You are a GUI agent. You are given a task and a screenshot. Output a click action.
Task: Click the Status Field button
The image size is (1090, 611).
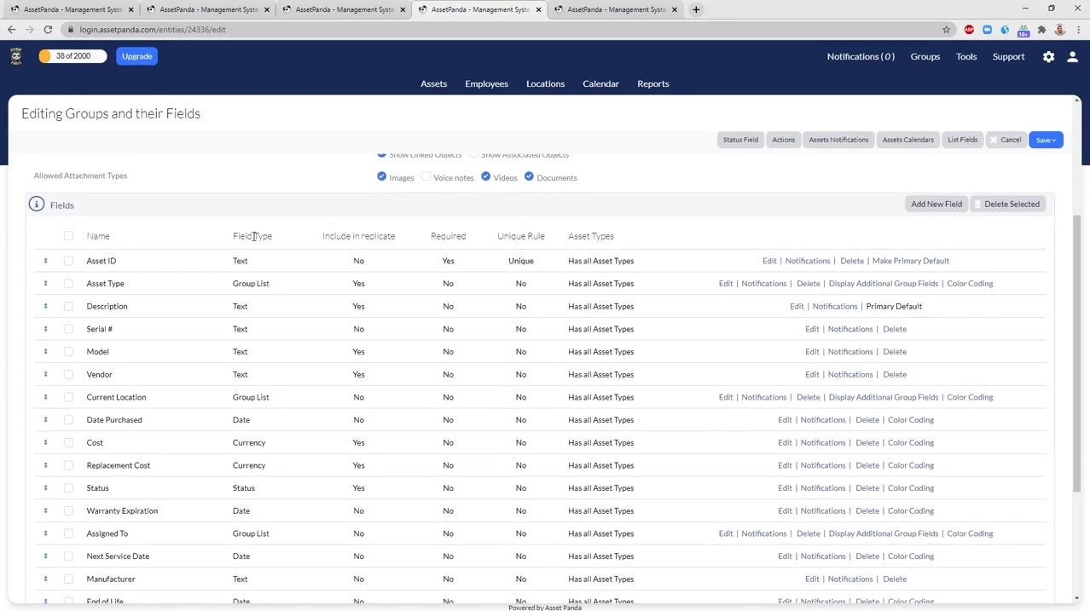click(x=740, y=140)
